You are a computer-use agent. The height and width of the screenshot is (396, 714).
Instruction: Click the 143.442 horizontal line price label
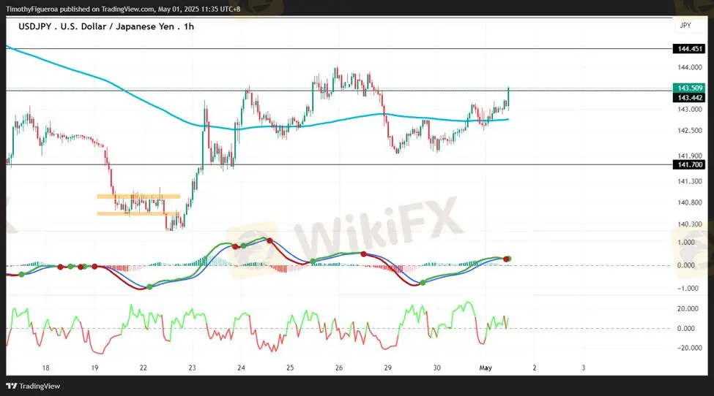(691, 97)
